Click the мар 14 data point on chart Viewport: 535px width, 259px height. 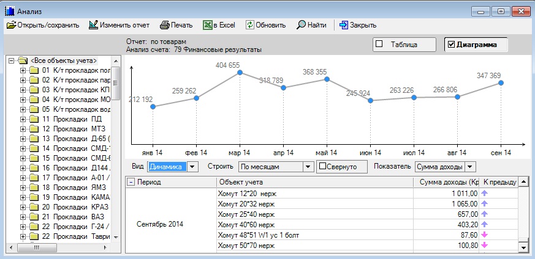(240, 73)
